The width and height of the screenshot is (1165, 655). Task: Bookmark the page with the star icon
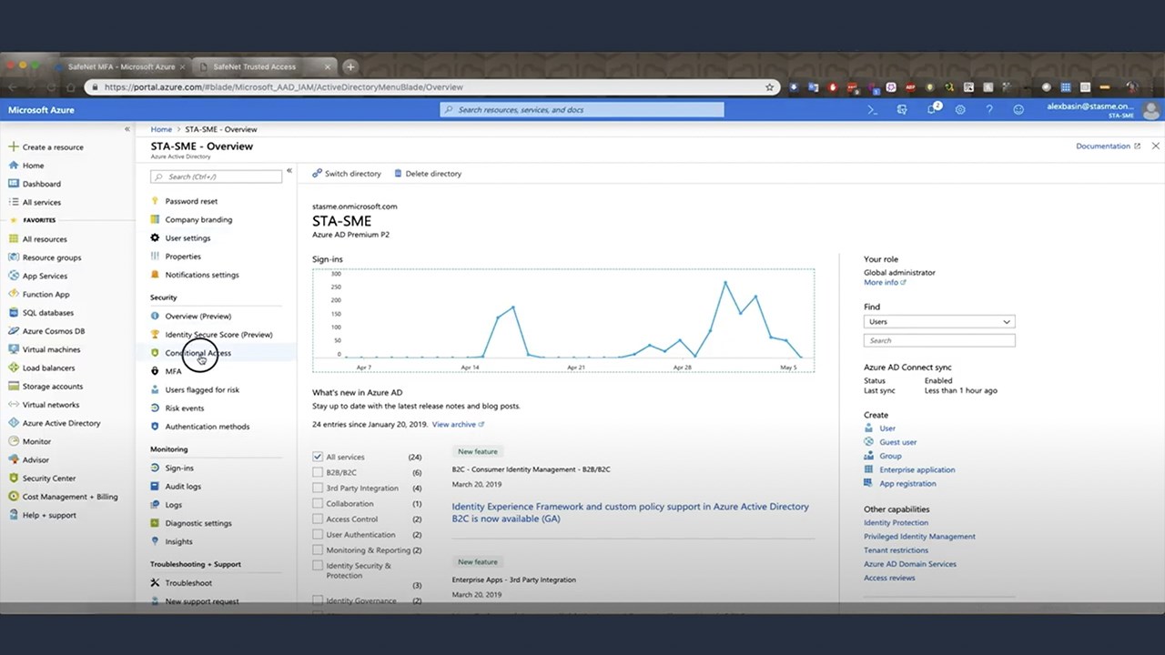click(770, 87)
